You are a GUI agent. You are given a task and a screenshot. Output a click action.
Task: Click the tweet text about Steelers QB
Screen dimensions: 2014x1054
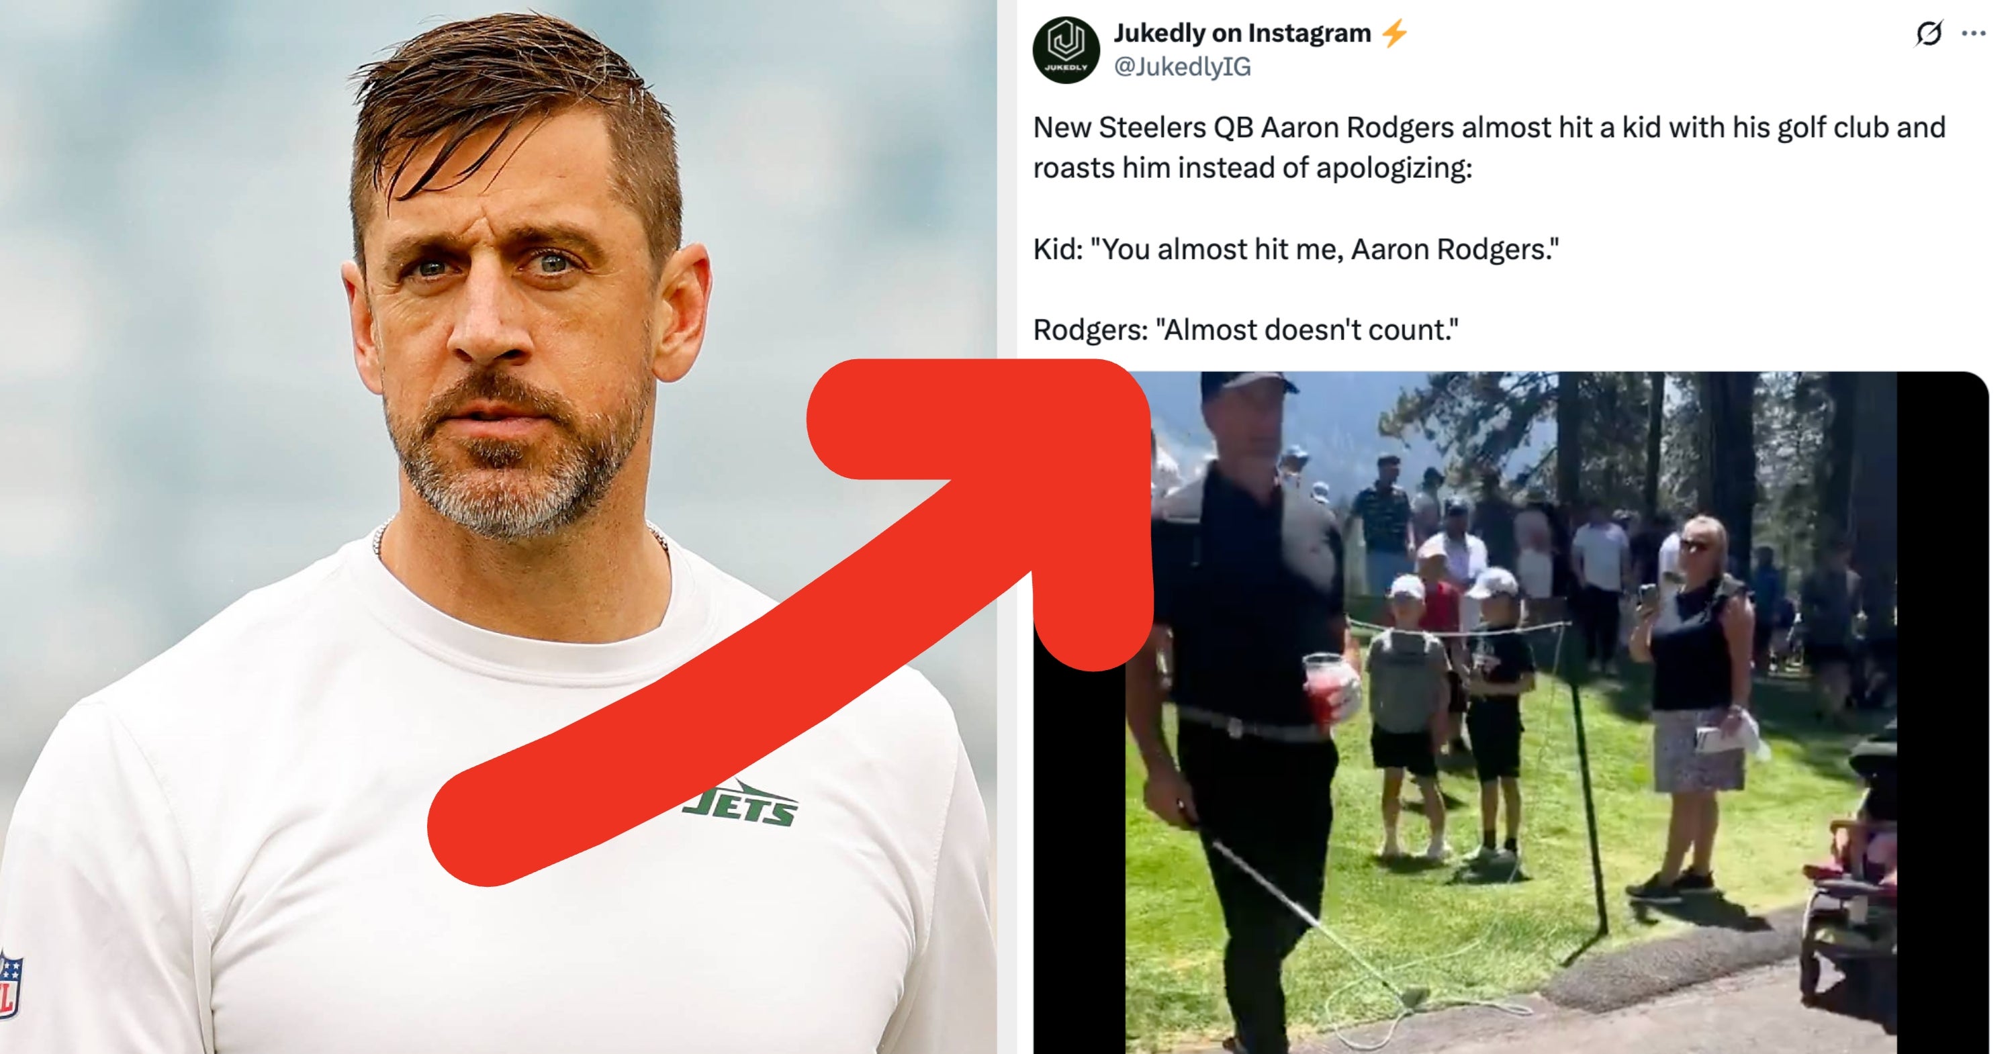click(x=1489, y=147)
